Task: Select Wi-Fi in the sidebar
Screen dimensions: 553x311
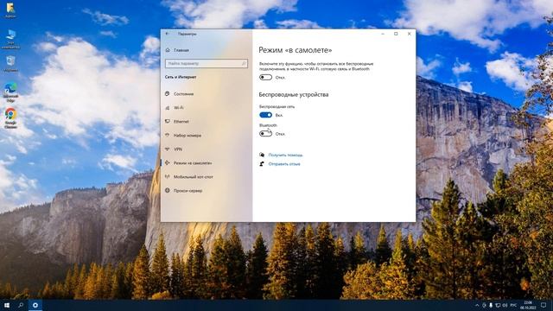Action: point(175,107)
